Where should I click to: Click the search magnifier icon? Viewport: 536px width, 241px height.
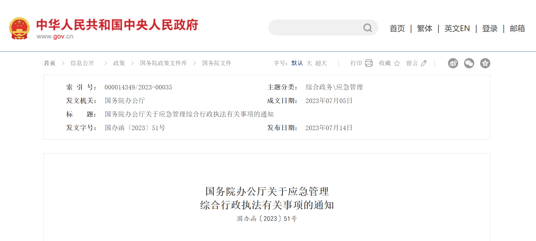pos(367,28)
